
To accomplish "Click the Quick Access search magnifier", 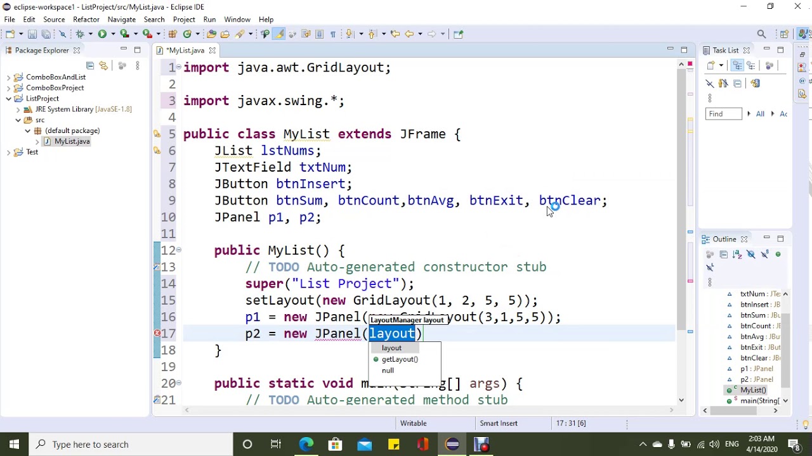I will pyautogui.click(x=761, y=34).
